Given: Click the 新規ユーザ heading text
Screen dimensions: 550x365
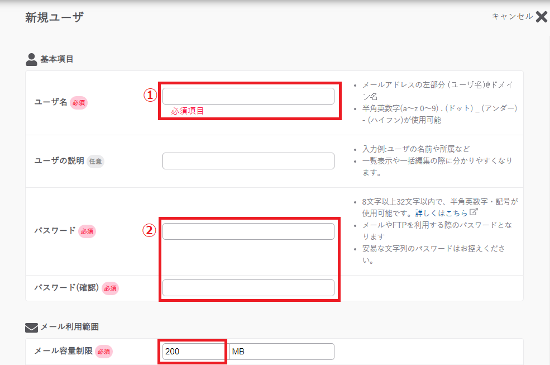Looking at the screenshot, I should (x=54, y=17).
